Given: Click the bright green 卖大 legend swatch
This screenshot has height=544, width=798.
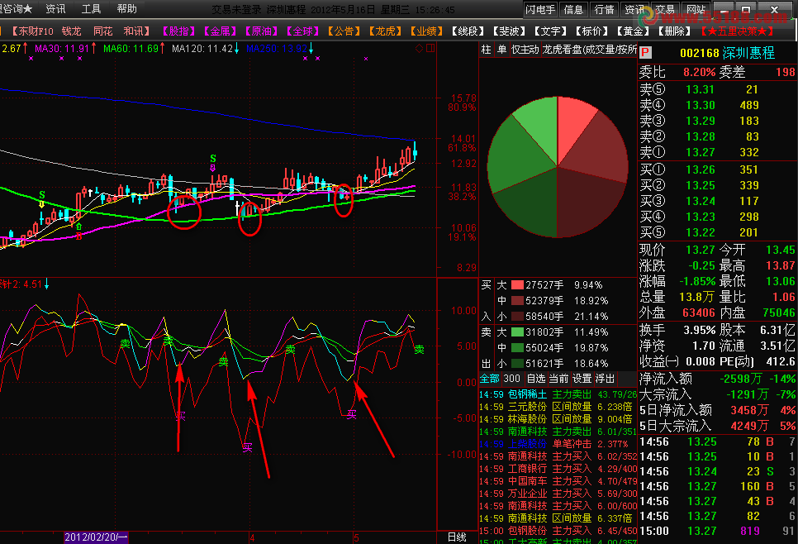Looking at the screenshot, I should pos(517,332).
